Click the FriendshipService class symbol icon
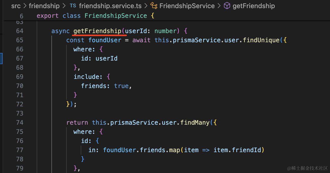 tap(154, 6)
